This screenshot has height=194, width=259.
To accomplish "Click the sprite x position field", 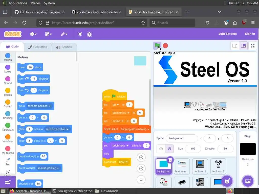I will tap(210, 138).
